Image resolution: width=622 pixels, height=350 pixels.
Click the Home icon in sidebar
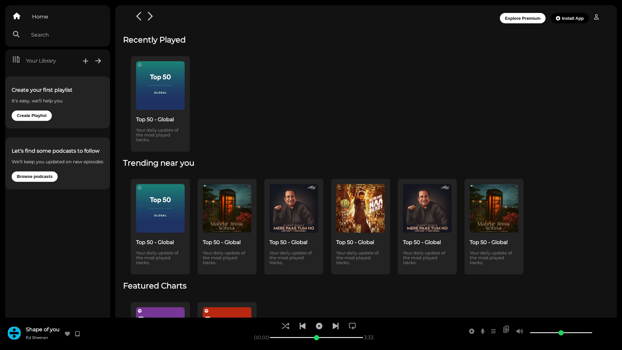click(17, 16)
